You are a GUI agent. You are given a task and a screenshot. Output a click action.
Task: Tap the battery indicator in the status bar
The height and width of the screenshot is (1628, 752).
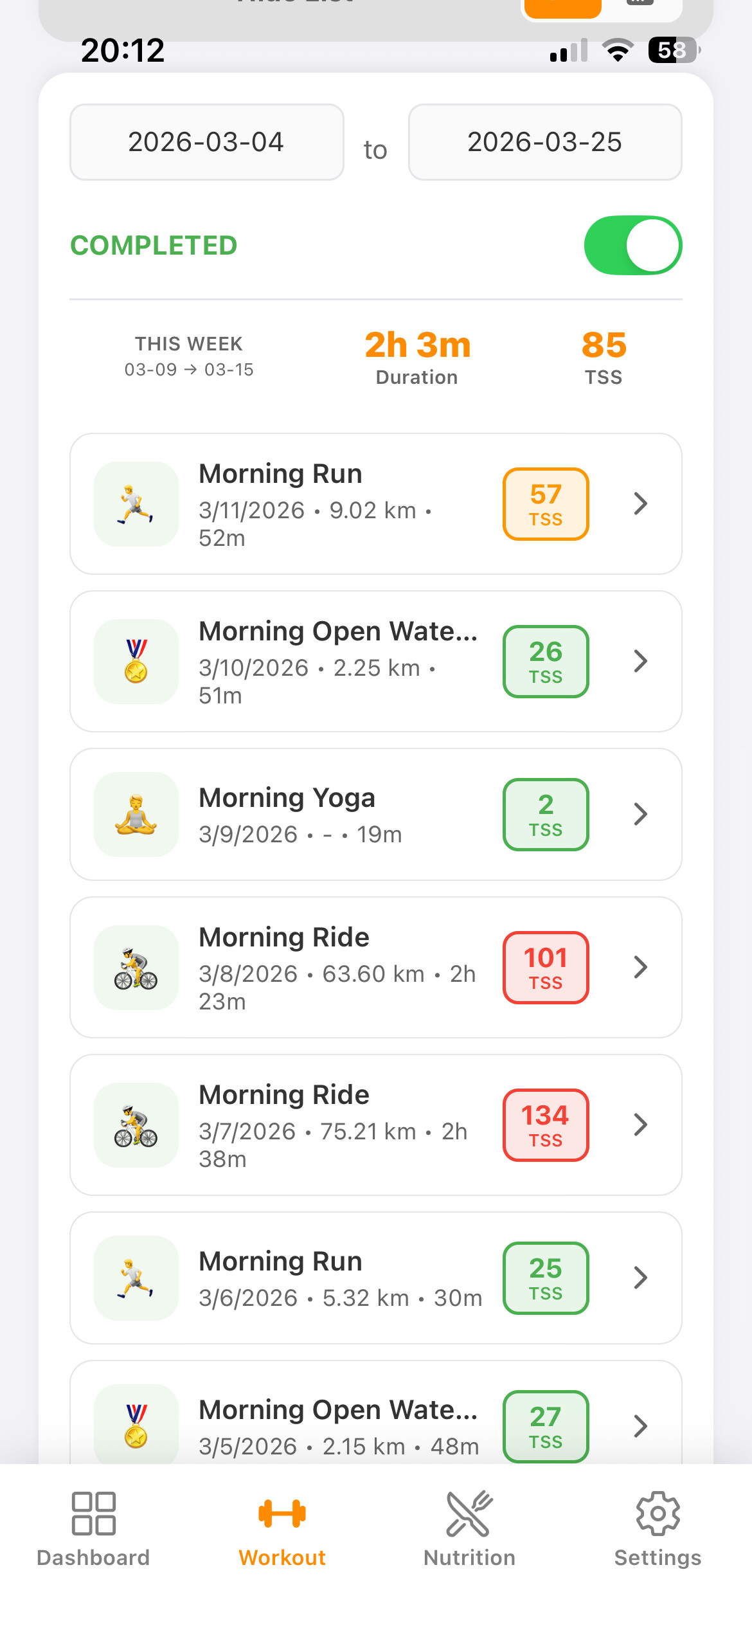(x=673, y=50)
